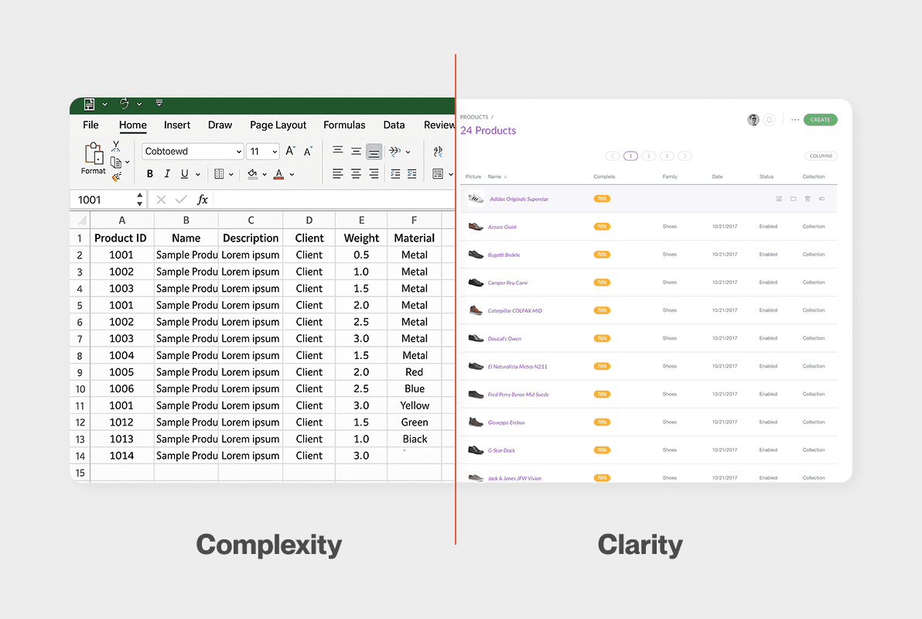Click the Undo icon in the title bar
922x619 pixels.
(124, 104)
